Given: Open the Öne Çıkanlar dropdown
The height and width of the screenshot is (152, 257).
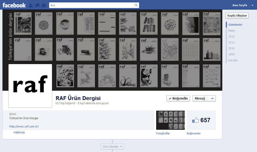Looking at the screenshot, I should [x=112, y=147].
